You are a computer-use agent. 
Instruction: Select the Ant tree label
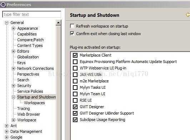coord(14,126)
